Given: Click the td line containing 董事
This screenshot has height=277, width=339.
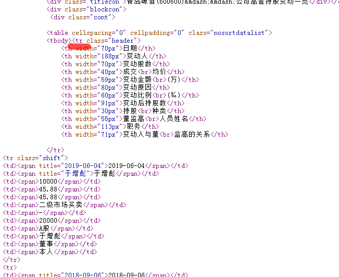Looking at the screenshot, I should [x=50, y=244].
